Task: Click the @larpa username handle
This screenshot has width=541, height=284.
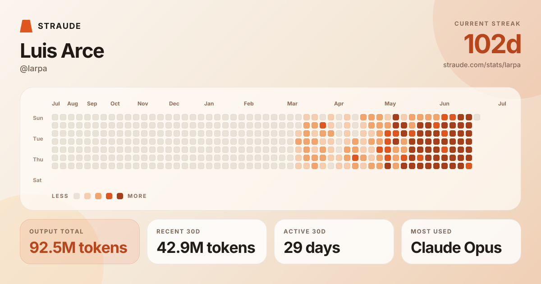Action: (x=33, y=69)
